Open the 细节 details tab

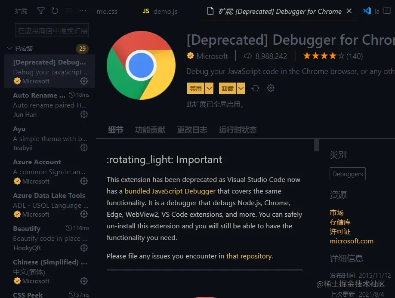116,130
